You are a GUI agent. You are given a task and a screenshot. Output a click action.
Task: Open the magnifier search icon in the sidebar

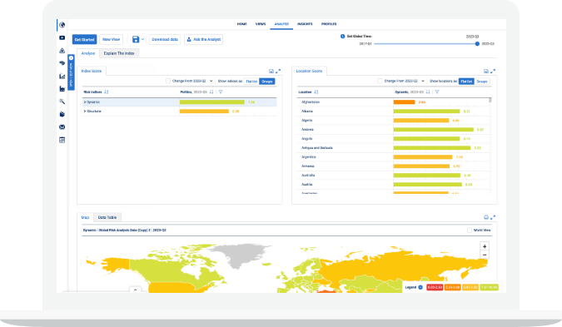click(x=62, y=102)
